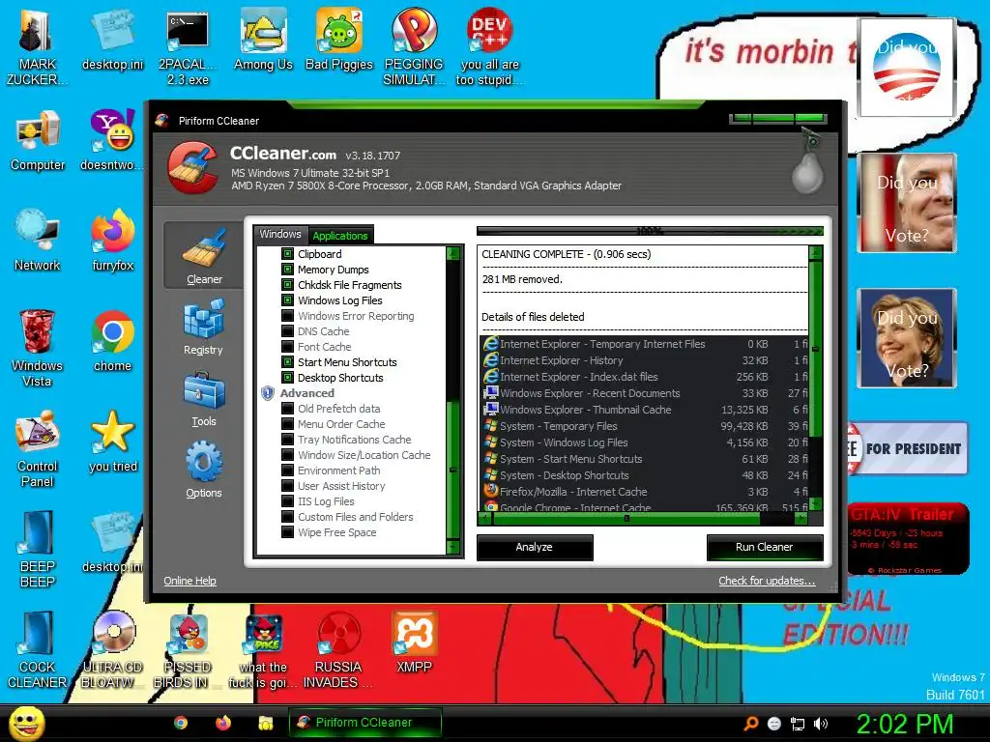The image size is (990, 742).
Task: Uncheck the Clipboard checkbox
Action: pyautogui.click(x=287, y=254)
